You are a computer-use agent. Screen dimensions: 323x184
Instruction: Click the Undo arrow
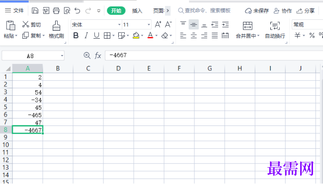point(78,10)
